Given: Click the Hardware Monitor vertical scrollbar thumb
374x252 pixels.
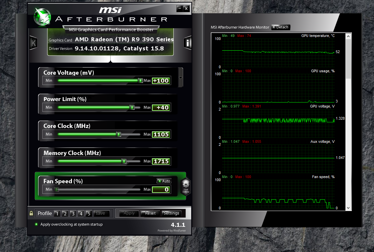Looking at the screenshot, I should 348,59.
